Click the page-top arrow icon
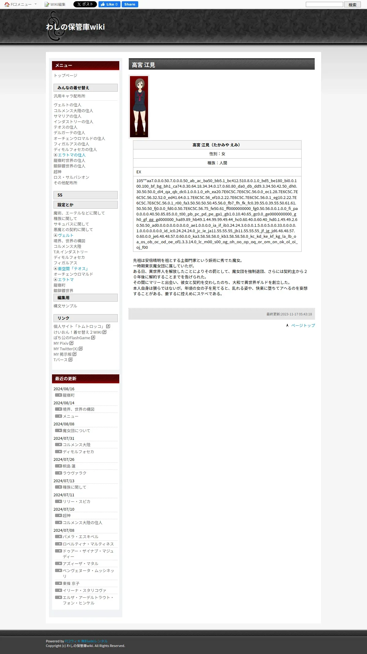The height and width of the screenshot is (654, 367). click(287, 325)
